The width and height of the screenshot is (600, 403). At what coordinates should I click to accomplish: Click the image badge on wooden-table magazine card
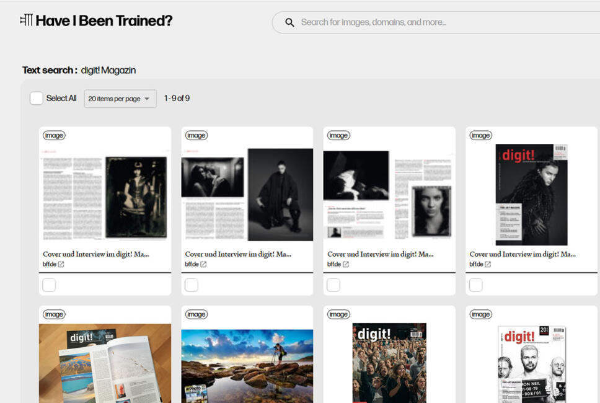point(54,314)
